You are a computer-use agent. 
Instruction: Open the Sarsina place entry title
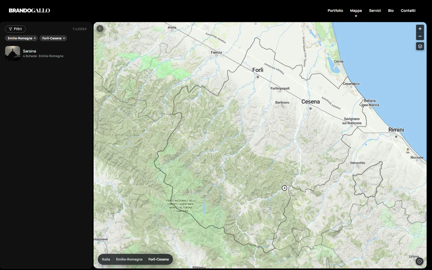click(29, 51)
